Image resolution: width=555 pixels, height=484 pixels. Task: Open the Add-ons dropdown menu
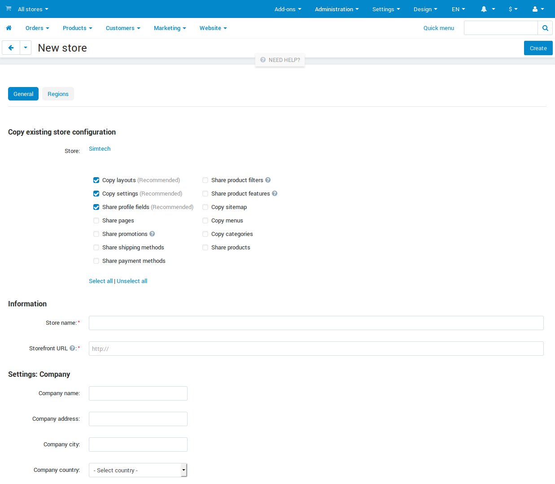click(x=288, y=9)
